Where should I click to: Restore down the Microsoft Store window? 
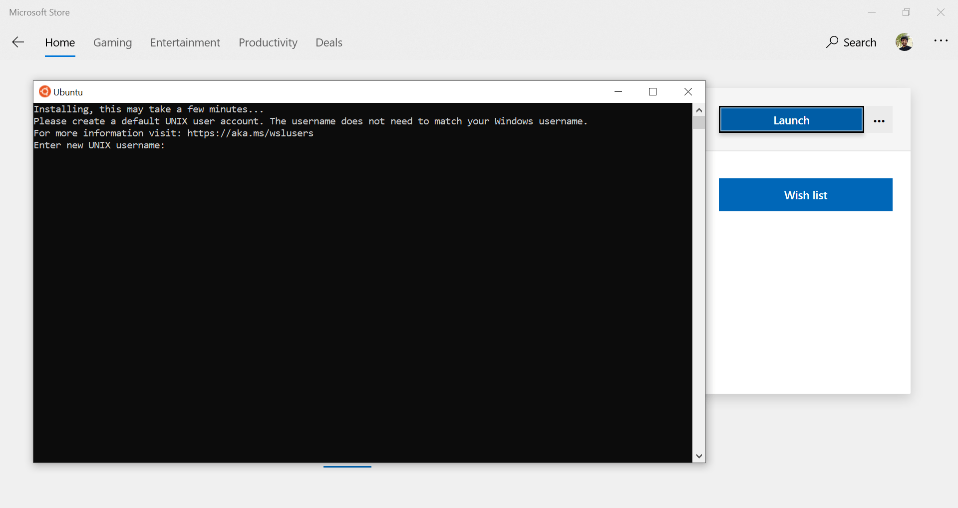tap(907, 12)
